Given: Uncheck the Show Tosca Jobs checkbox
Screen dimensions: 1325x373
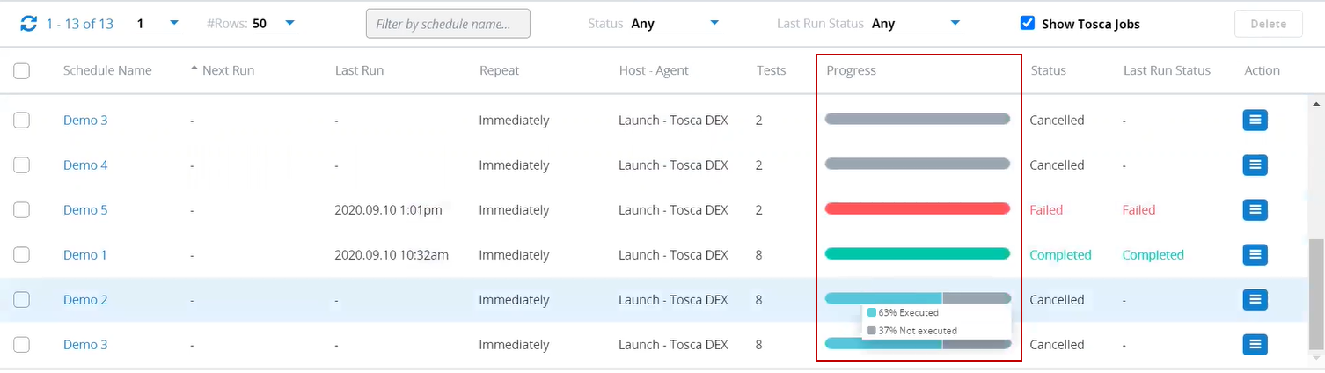Looking at the screenshot, I should click(x=1028, y=24).
